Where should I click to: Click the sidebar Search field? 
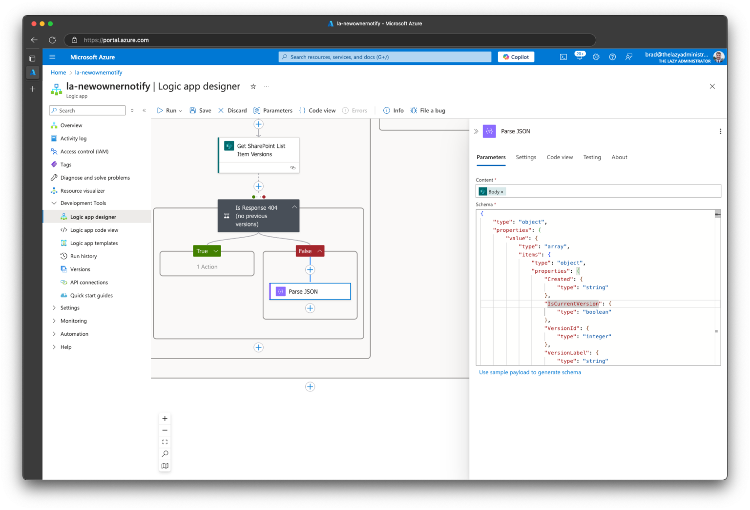[87, 111]
